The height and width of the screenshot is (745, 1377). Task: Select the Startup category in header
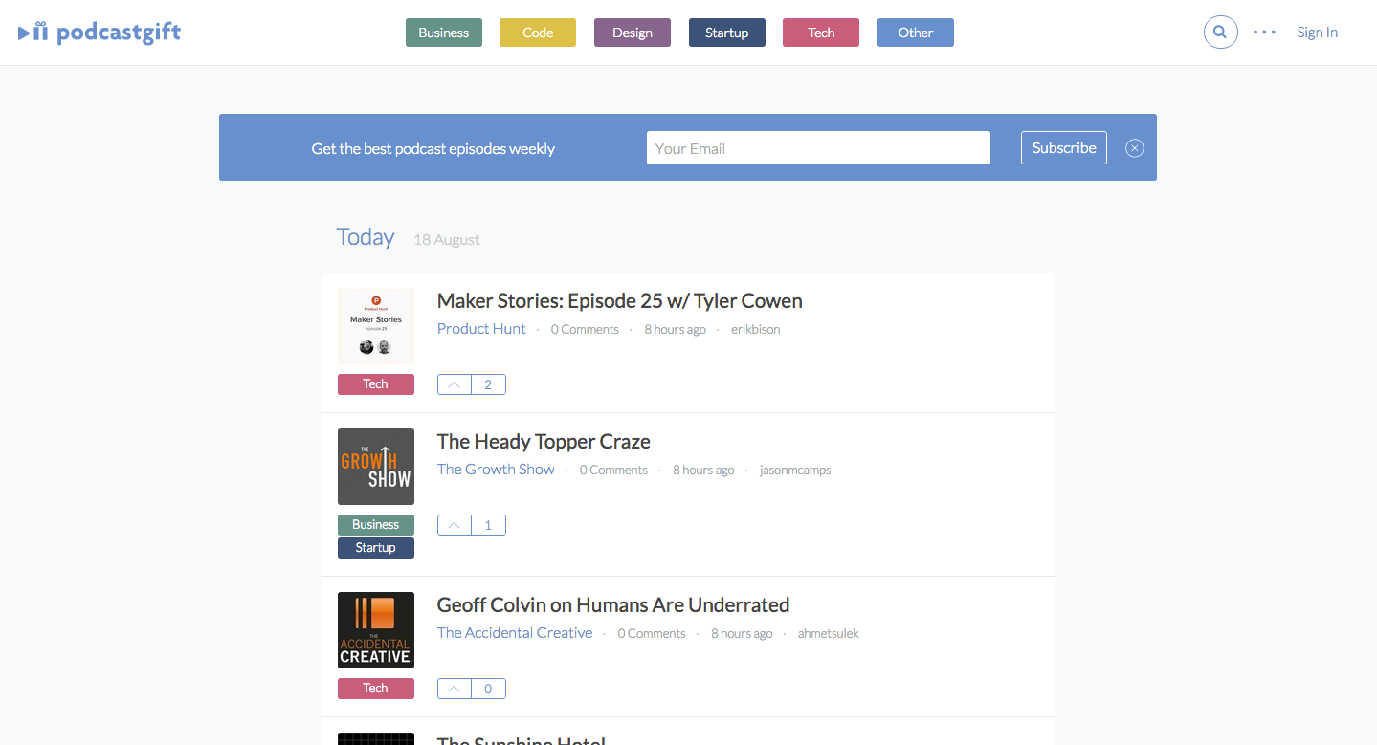(727, 33)
